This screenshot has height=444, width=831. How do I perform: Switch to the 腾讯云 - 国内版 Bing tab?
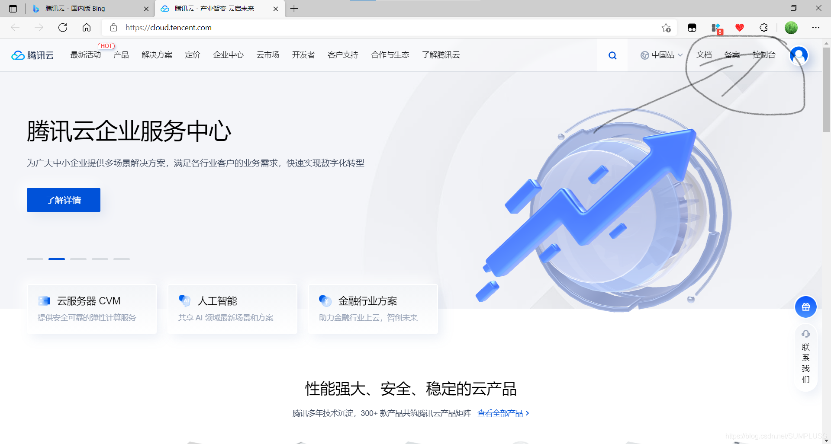[74, 8]
